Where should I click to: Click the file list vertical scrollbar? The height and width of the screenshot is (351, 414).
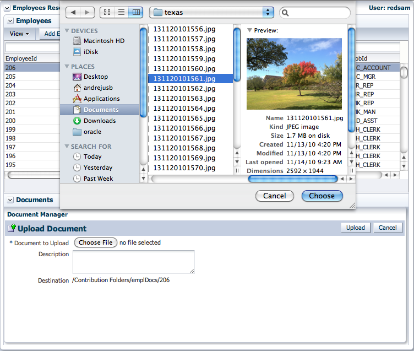click(x=237, y=55)
